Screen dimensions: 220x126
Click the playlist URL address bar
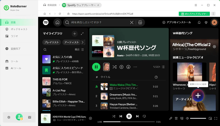coord(103,14)
